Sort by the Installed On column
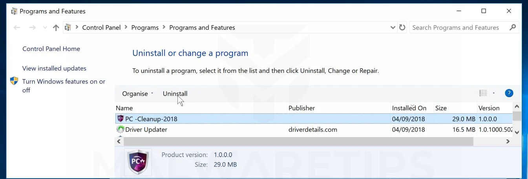 pyautogui.click(x=411, y=108)
